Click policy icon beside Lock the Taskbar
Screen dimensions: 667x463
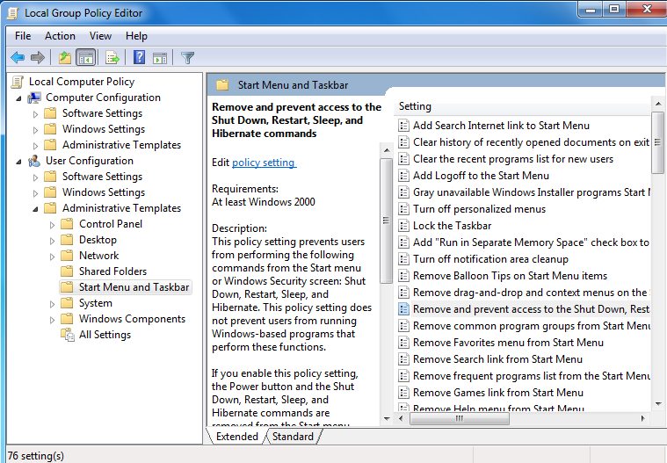(403, 226)
